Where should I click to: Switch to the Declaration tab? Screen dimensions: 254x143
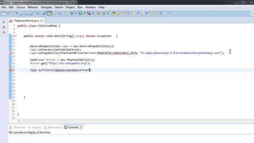[53, 128]
